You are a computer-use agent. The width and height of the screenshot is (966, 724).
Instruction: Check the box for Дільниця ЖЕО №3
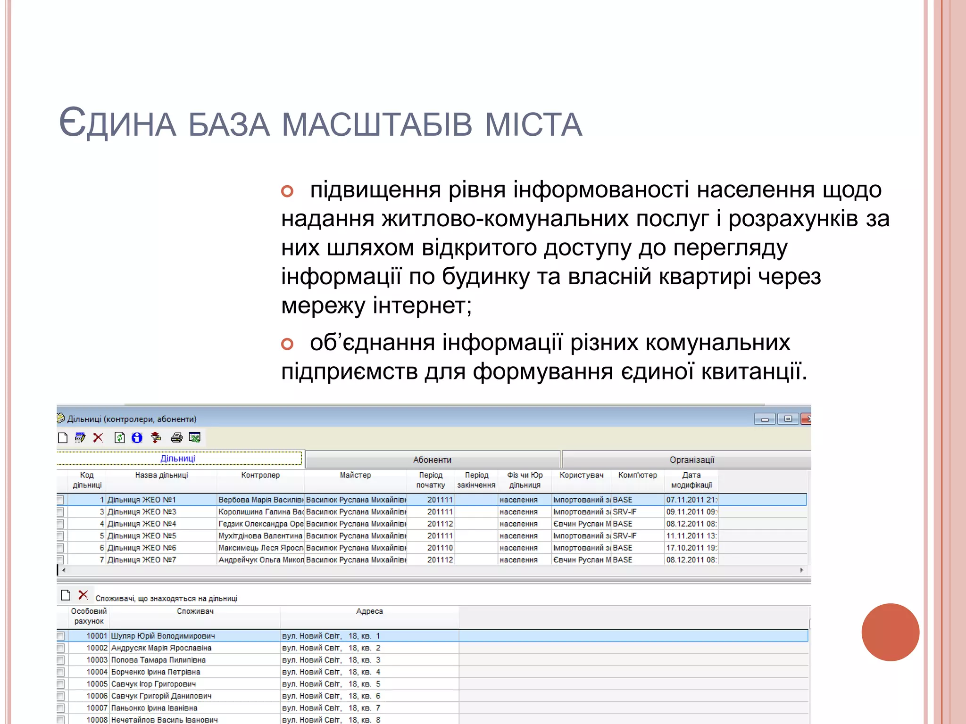[x=60, y=512]
